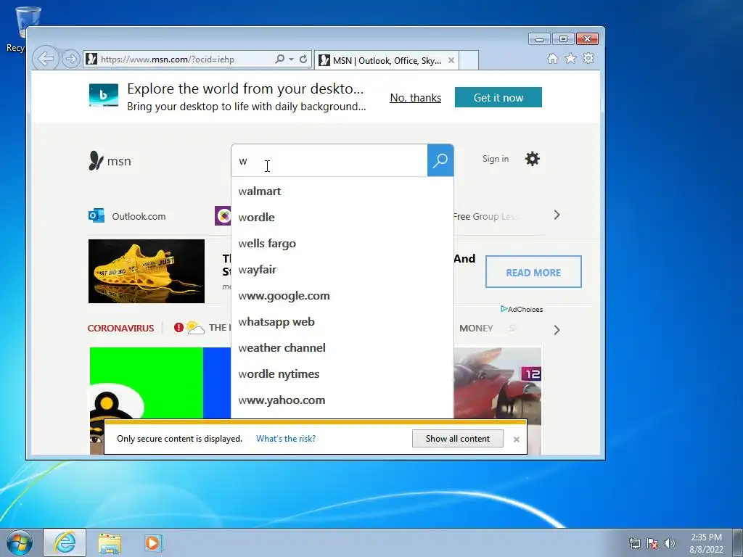Choose the www.yahoo.com suggestion

coord(342,400)
